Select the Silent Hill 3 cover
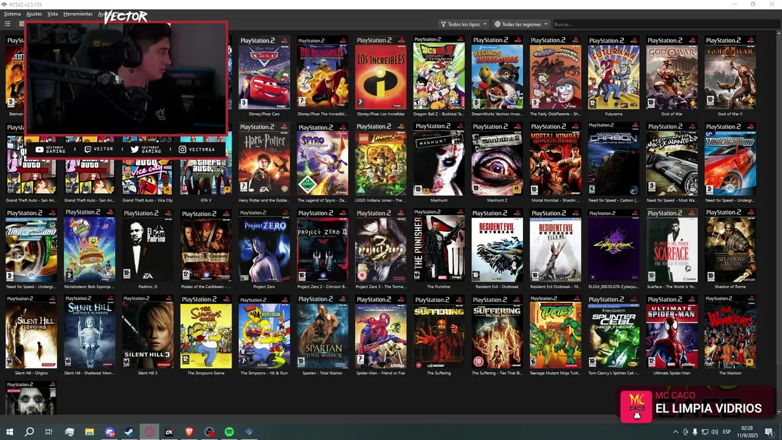Image resolution: width=782 pixels, height=440 pixels. (x=147, y=332)
